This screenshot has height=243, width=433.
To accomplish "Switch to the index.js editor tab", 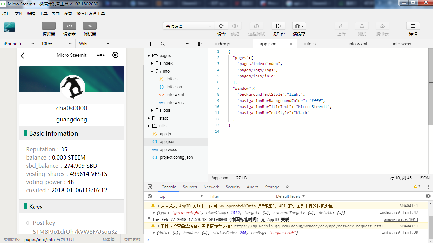I will pyautogui.click(x=223, y=44).
